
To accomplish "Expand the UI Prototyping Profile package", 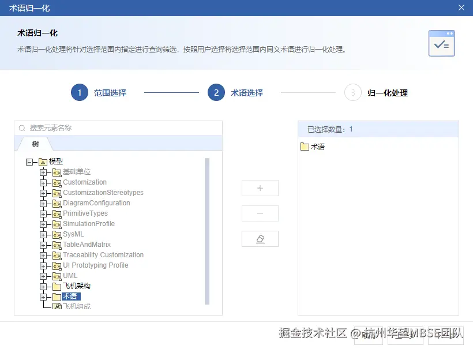I will click(x=43, y=266).
